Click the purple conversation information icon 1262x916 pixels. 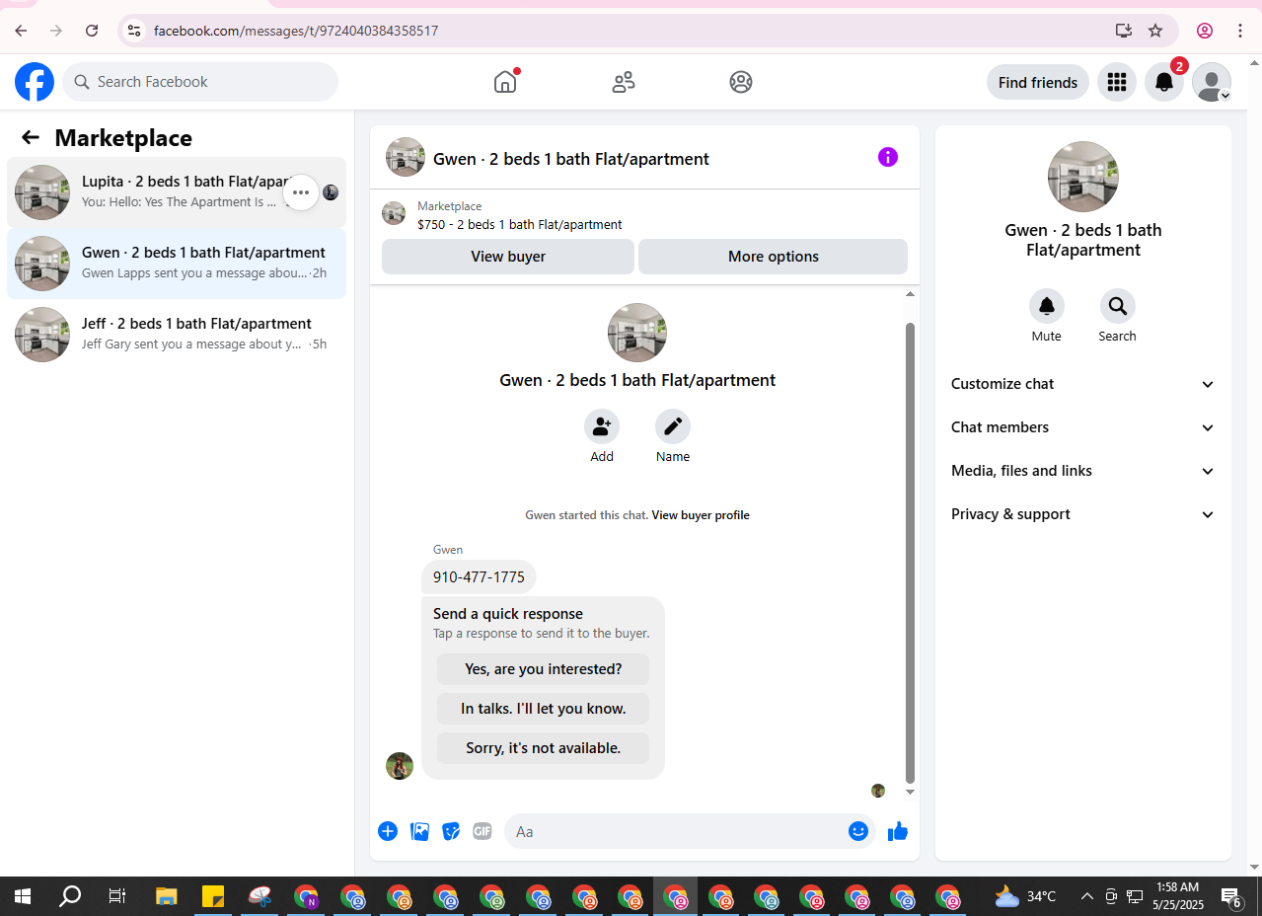888,157
